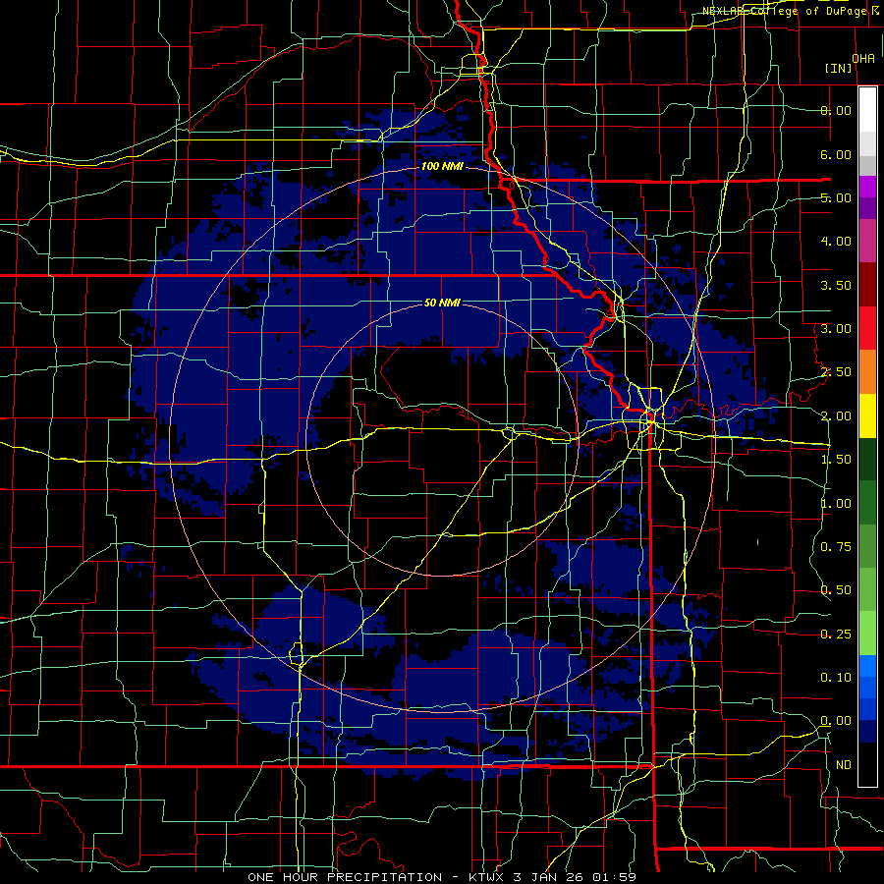Pick the bright red swatch at 3.00
Image resolution: width=884 pixels, height=884 pixels.
pyautogui.click(x=867, y=328)
